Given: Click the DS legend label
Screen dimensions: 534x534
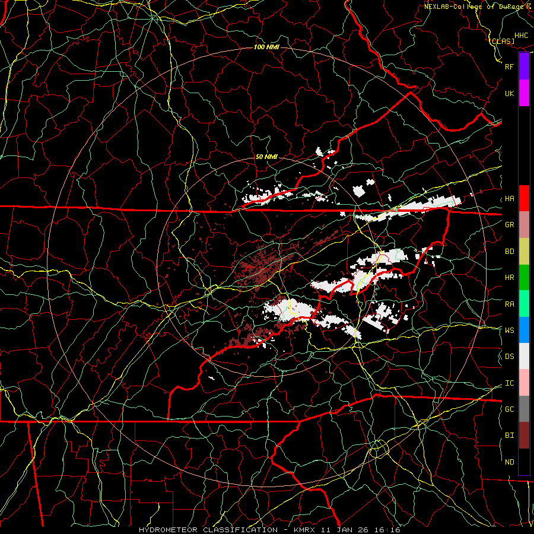Looking at the screenshot, I should click(x=510, y=357).
